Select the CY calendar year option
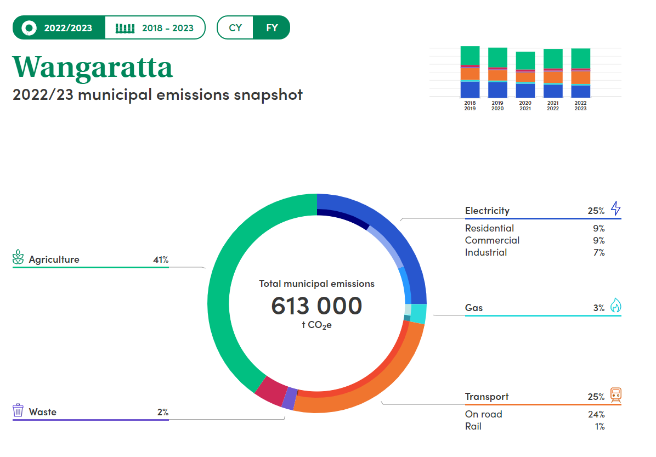 click(x=235, y=28)
